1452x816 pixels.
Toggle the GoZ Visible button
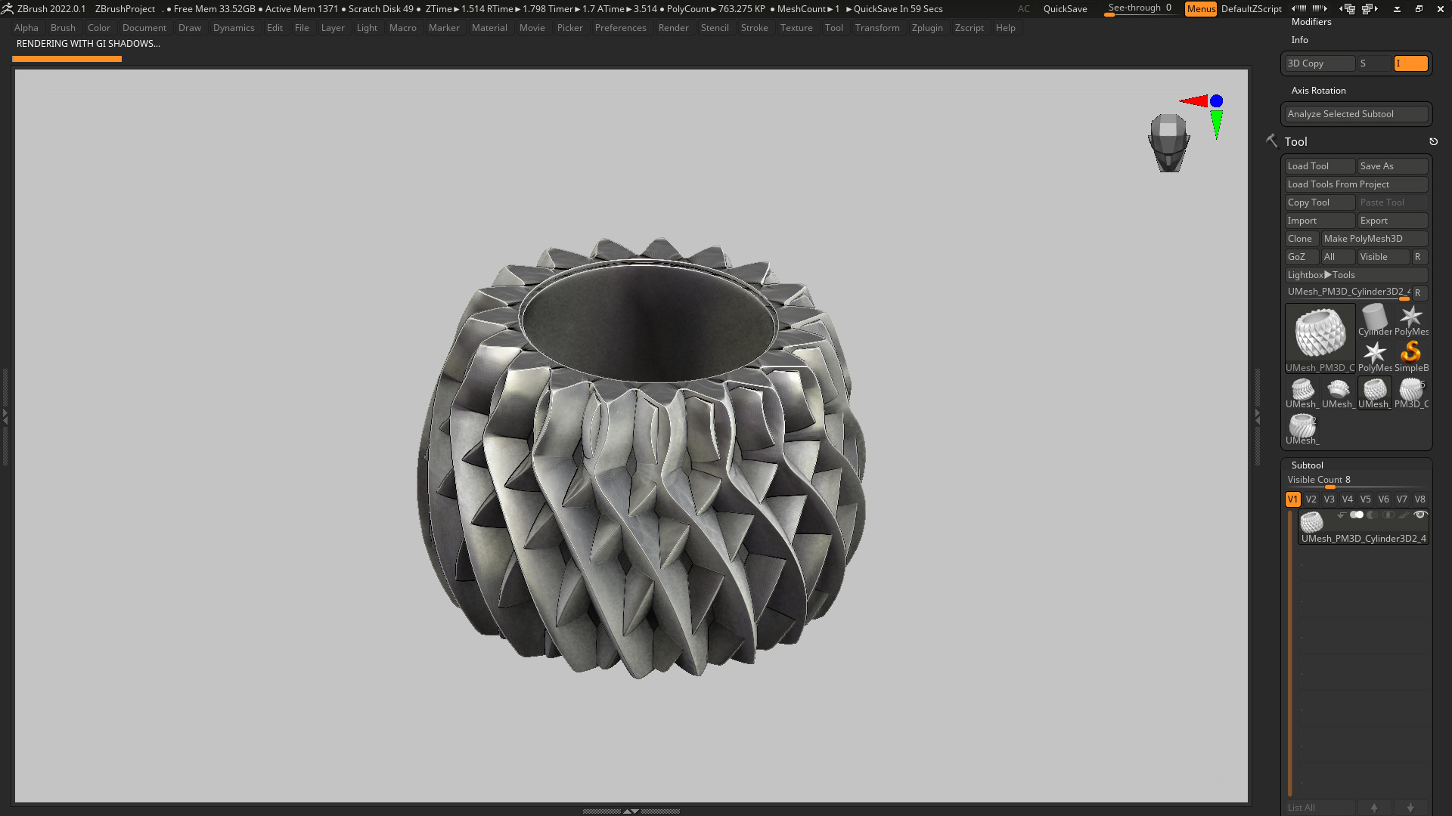[1383, 257]
